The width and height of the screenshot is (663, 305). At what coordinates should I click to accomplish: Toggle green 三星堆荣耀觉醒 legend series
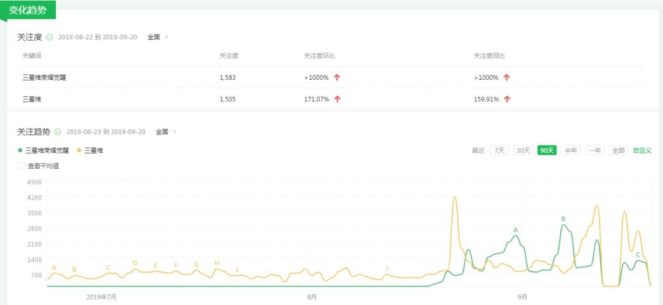point(44,150)
